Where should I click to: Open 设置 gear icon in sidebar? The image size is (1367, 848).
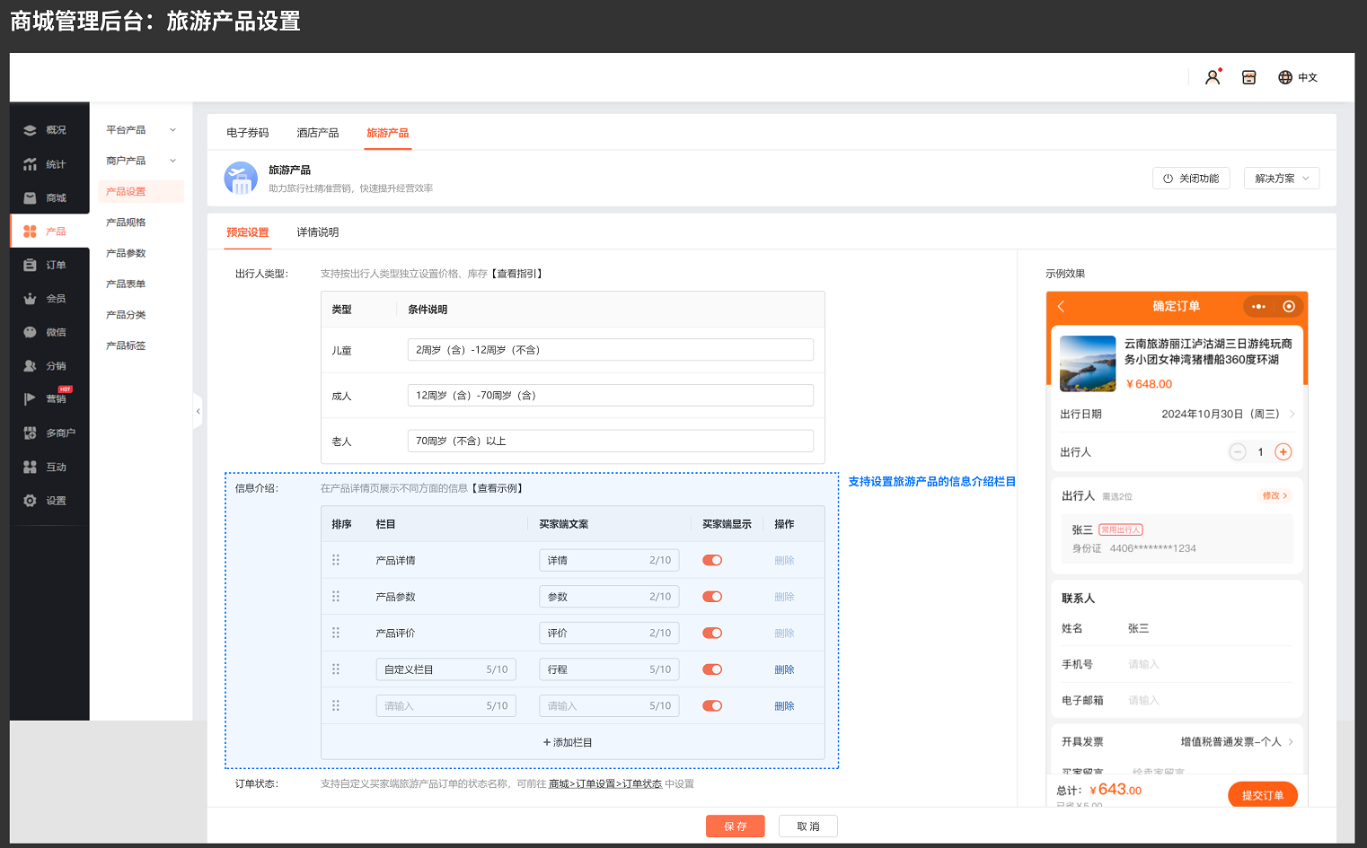[30, 501]
